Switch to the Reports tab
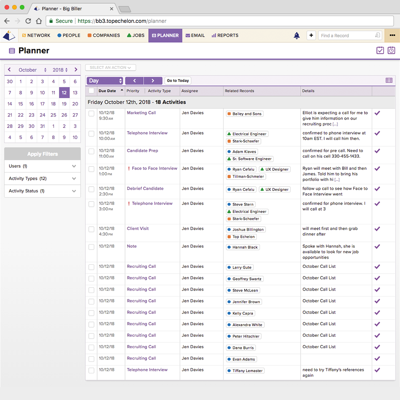The width and height of the screenshot is (400, 400). click(225, 35)
